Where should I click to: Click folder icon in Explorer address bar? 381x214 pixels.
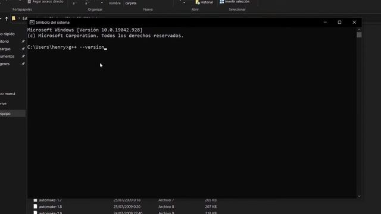point(14,18)
